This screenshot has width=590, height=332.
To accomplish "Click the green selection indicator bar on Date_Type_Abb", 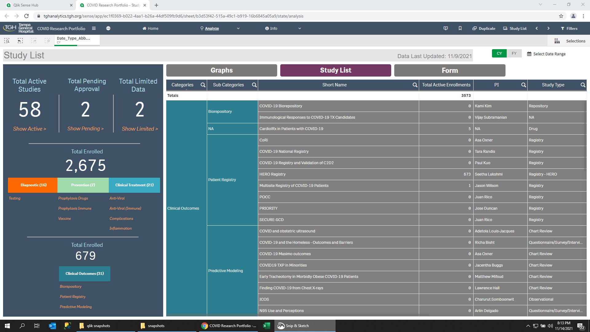I will pyautogui.click(x=65, y=46).
